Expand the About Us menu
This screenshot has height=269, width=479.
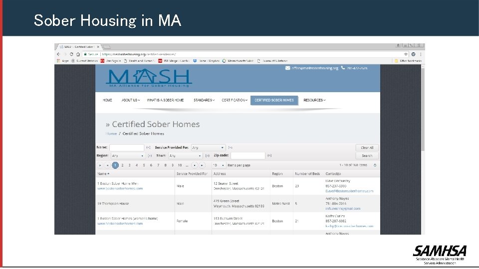[x=131, y=100]
